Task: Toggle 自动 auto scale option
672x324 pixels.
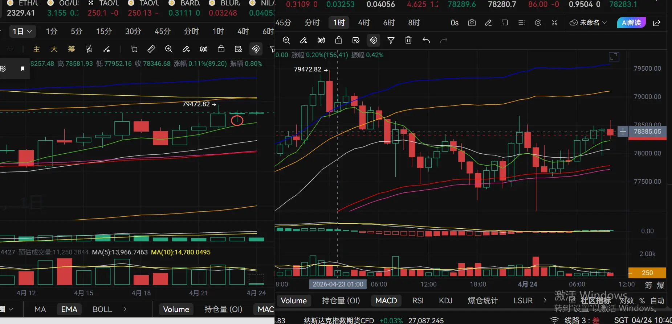Action: [x=657, y=301]
